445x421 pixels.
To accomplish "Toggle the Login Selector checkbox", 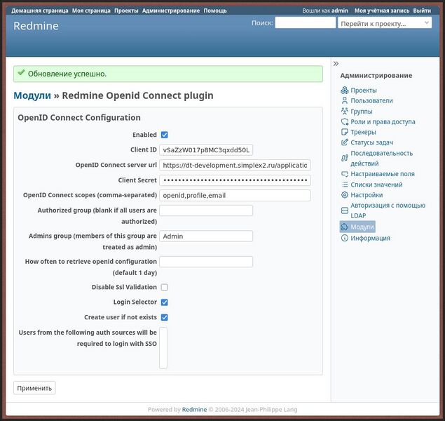I will (x=164, y=302).
